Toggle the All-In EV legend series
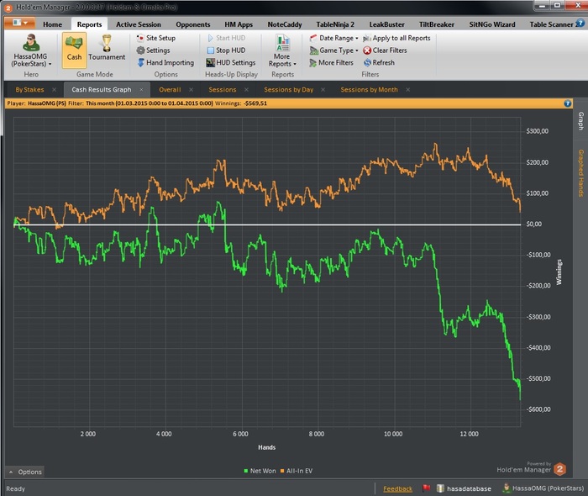588x496 pixels. tap(297, 471)
